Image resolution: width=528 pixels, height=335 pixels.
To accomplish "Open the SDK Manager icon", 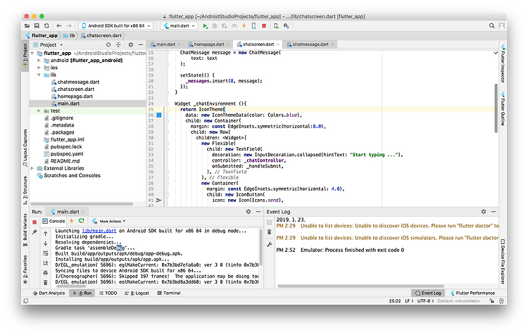I will [x=286, y=26].
